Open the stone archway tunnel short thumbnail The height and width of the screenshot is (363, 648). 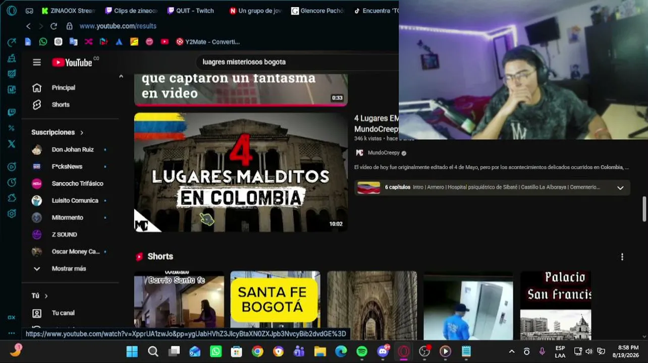coord(372,306)
